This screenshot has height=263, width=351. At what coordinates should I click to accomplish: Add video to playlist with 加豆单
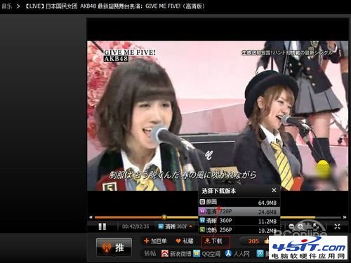[x=155, y=241]
